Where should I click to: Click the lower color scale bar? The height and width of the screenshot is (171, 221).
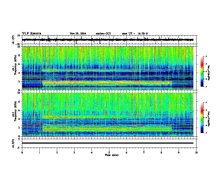click(x=202, y=118)
